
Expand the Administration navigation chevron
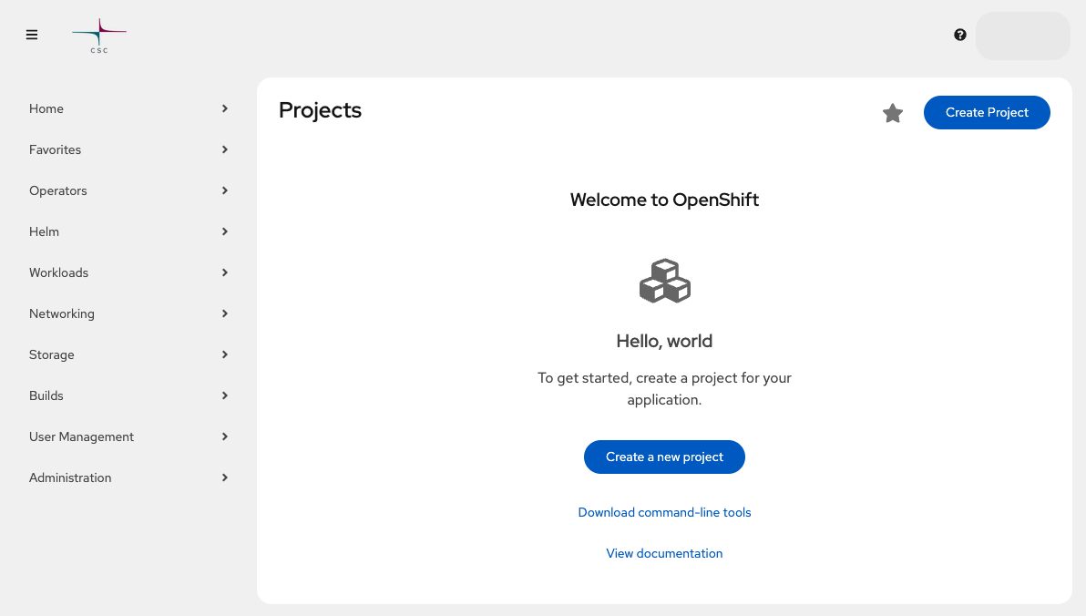click(x=224, y=477)
